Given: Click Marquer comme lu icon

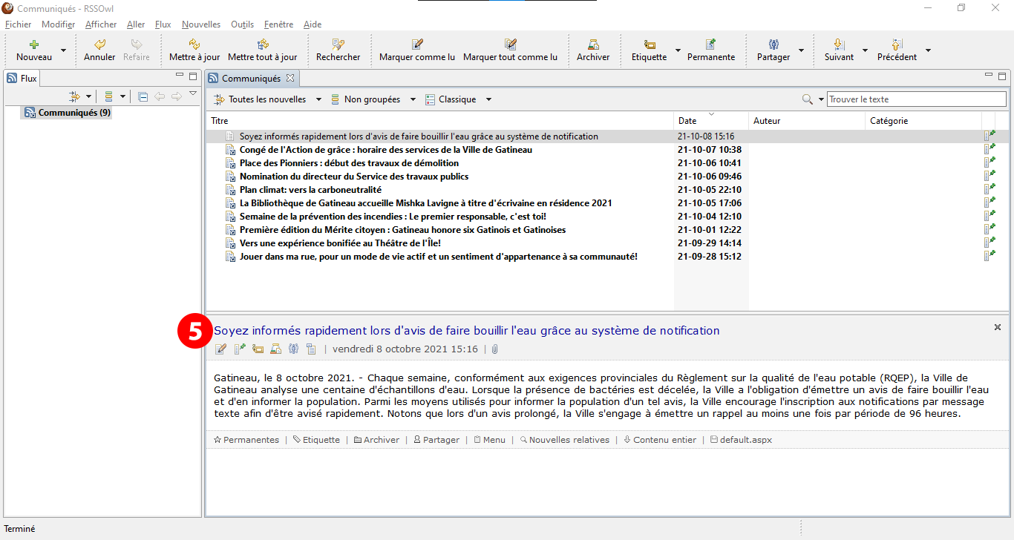Looking at the screenshot, I should (416, 45).
